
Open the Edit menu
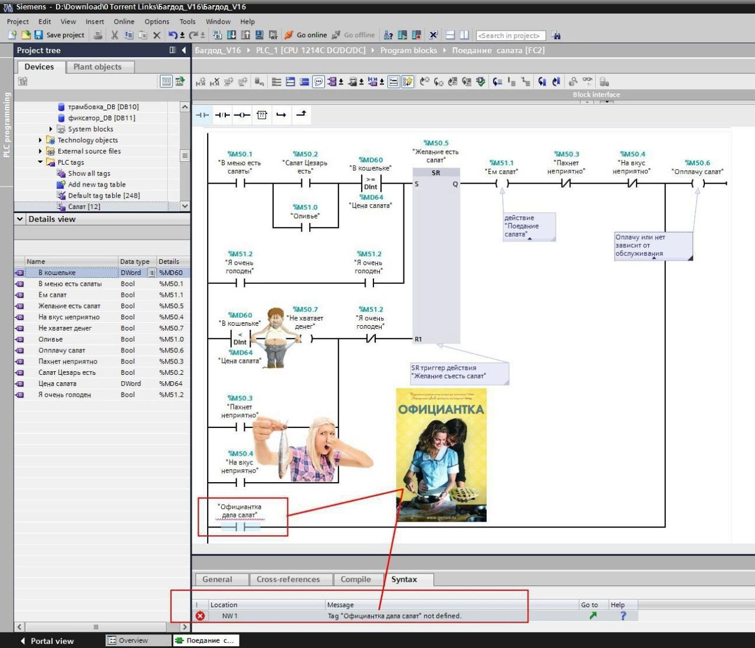coord(45,21)
